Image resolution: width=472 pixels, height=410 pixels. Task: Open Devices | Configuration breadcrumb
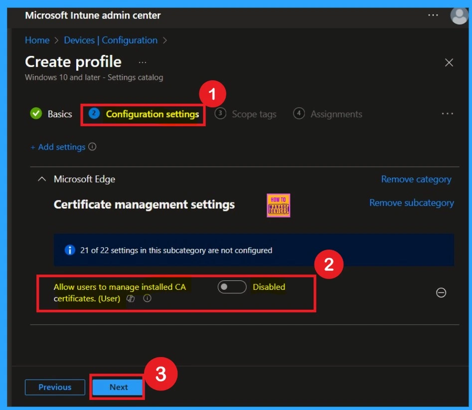point(111,40)
